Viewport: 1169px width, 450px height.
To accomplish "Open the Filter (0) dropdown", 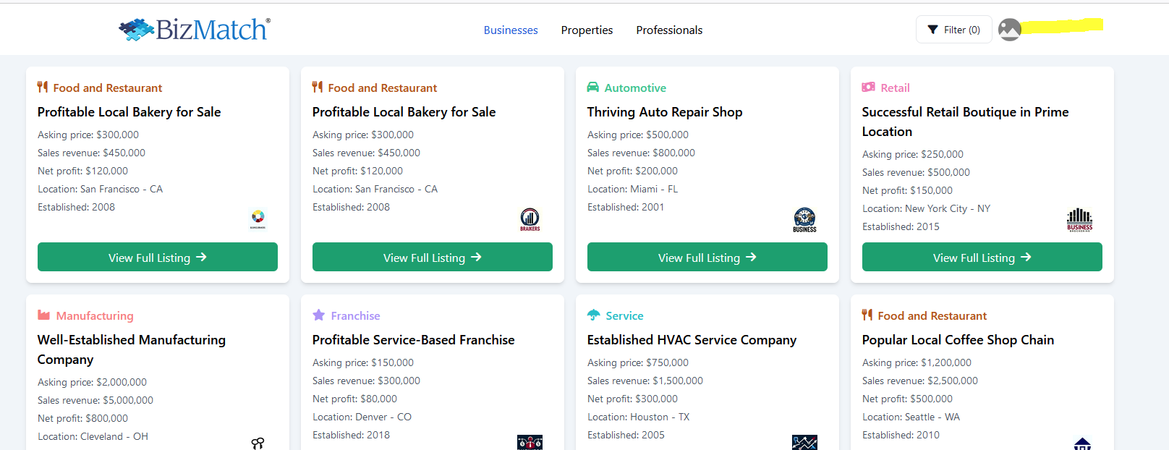I will coord(953,30).
